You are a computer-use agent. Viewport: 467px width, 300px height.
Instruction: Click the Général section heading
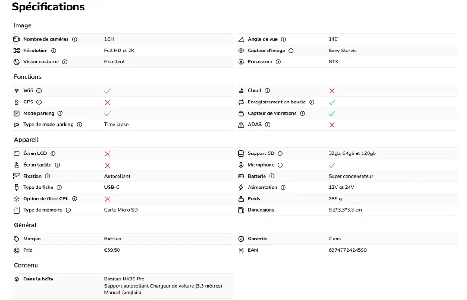(25, 225)
